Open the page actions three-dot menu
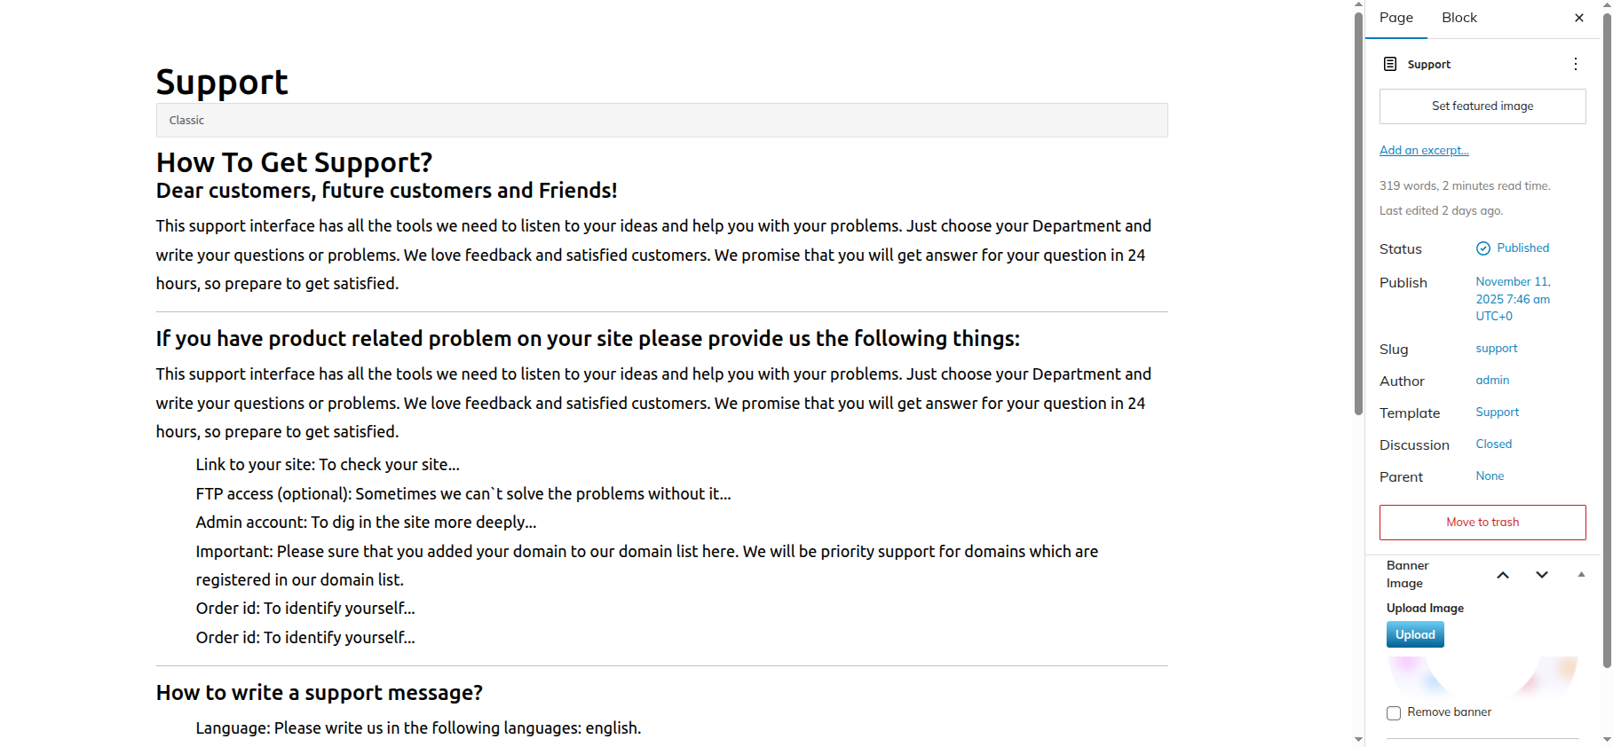 point(1575,64)
